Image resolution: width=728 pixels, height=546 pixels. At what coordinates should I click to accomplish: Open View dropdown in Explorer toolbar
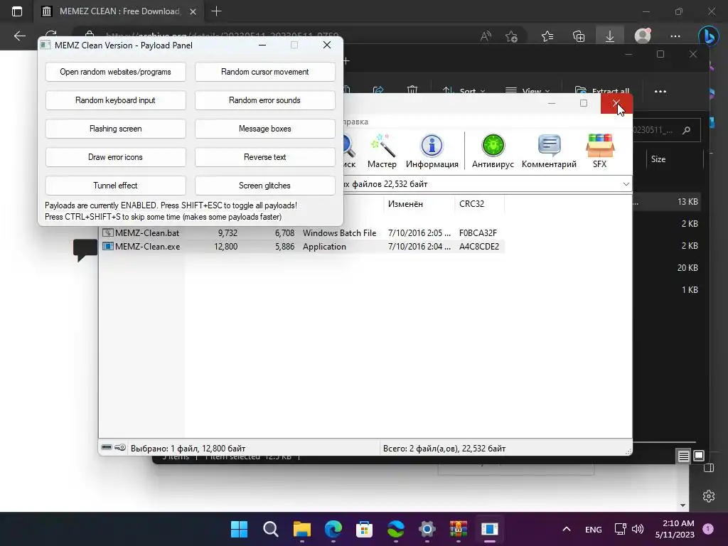click(528, 91)
